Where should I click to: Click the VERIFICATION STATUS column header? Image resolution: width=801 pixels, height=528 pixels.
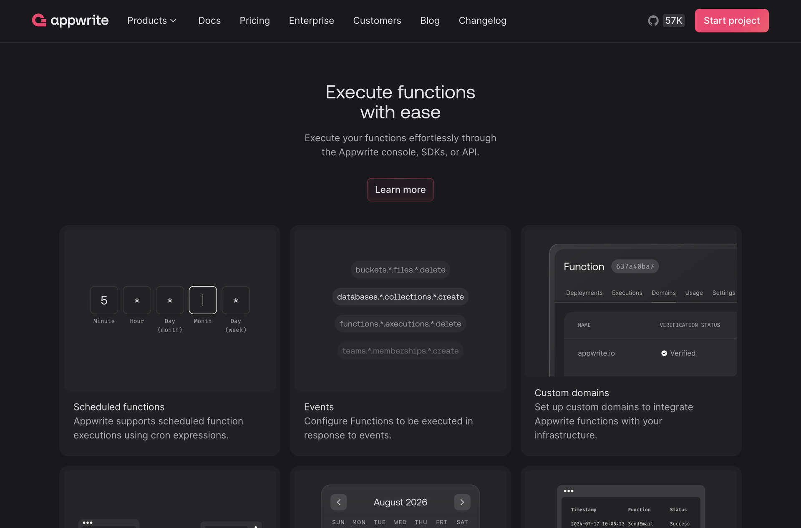[x=690, y=325]
